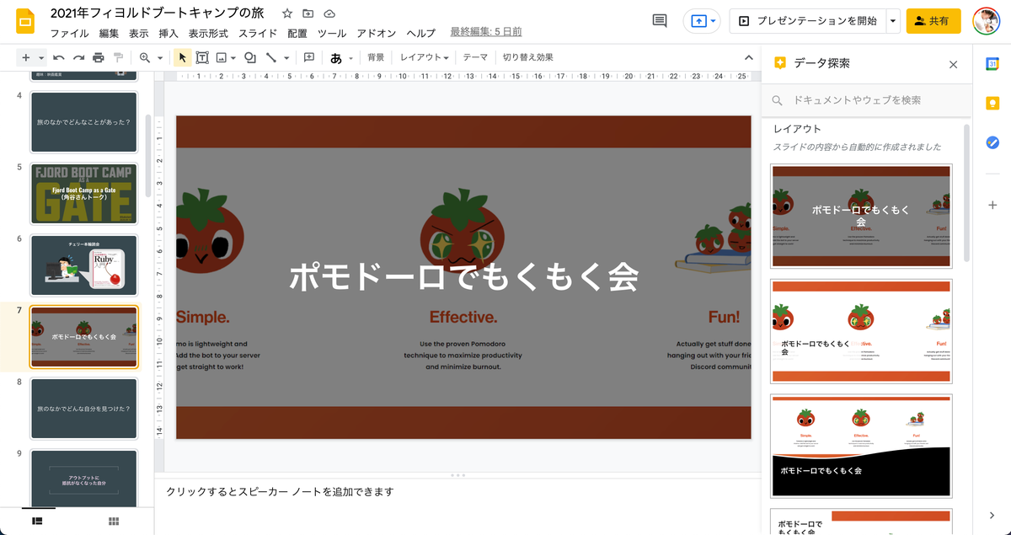Open the 挿入 menu
Viewport: 1011px width, 535px height.
tap(168, 34)
